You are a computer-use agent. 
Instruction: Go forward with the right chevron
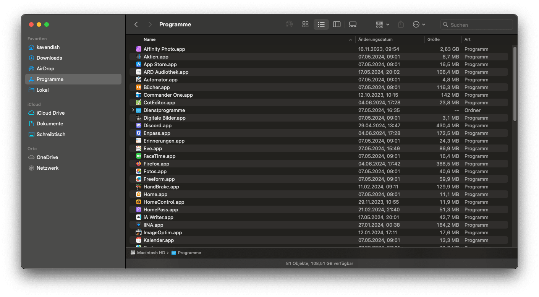(x=150, y=24)
